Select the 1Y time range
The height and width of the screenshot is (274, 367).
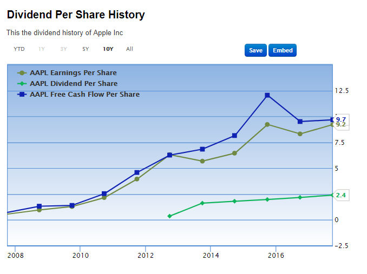42,49
